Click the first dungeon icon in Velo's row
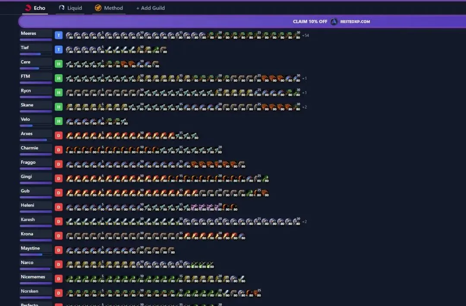Screen dimensions: 466x306 tap(69, 122)
